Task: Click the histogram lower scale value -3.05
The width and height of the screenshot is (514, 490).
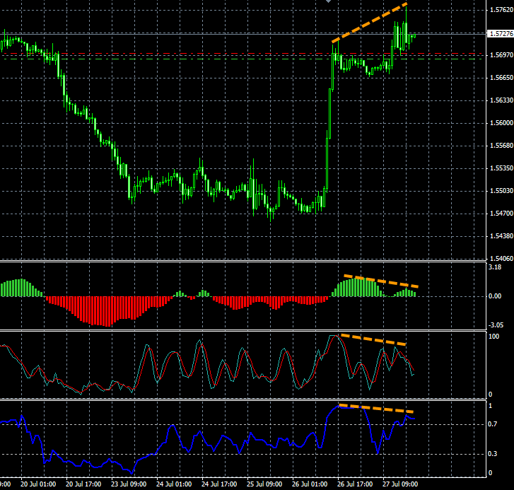Action: click(x=496, y=325)
